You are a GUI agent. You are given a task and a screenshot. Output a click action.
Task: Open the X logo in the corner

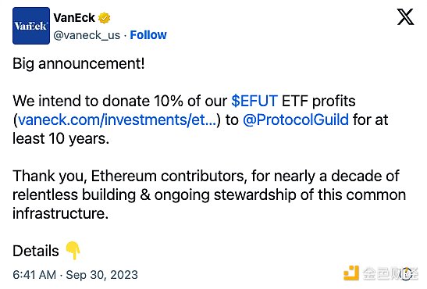pyautogui.click(x=405, y=17)
